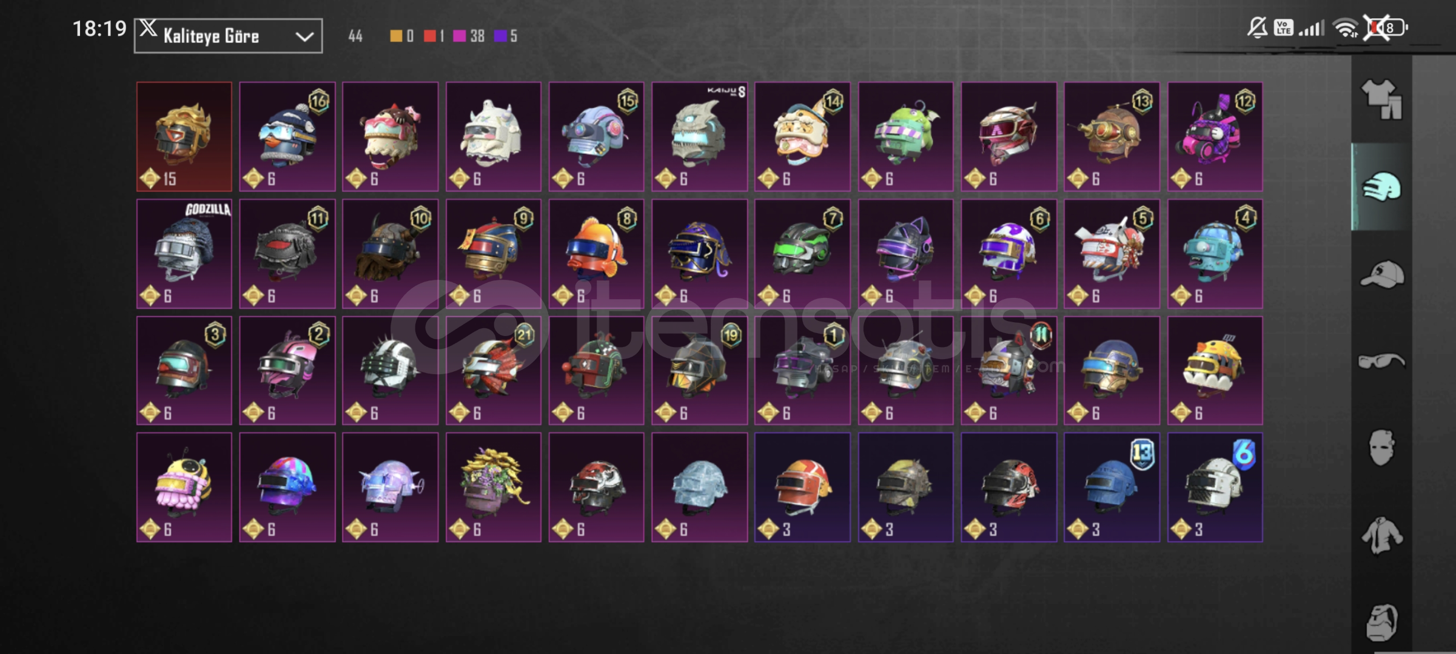The height and width of the screenshot is (654, 1456).
Task: Select the penguin helmet with badge 16
Action: click(x=287, y=136)
